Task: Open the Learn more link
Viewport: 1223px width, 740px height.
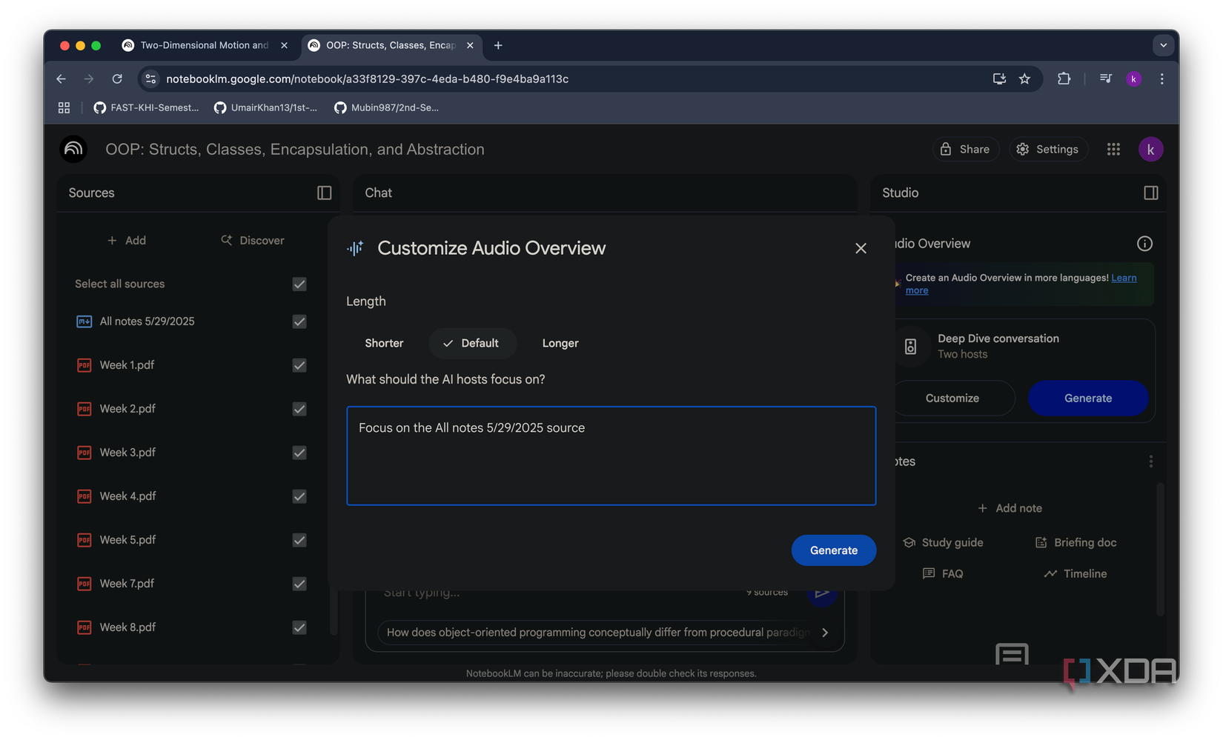Action: click(1124, 278)
